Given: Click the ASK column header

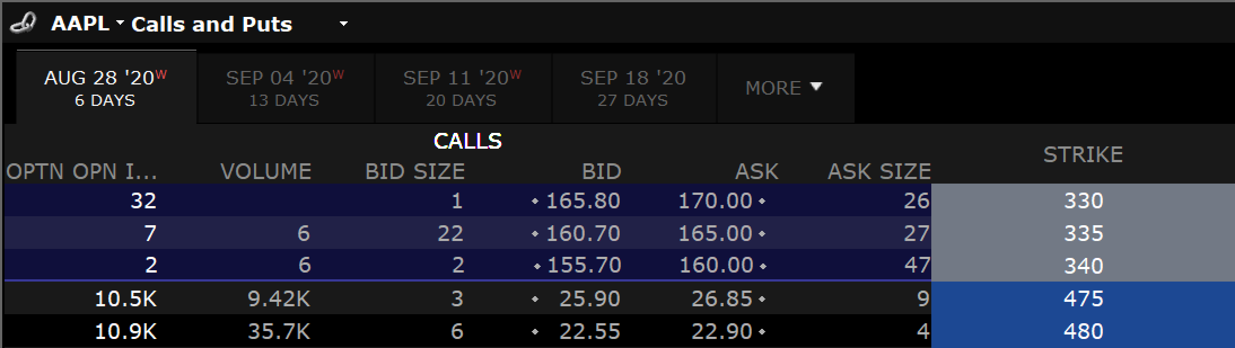Looking at the screenshot, I should tap(756, 171).
